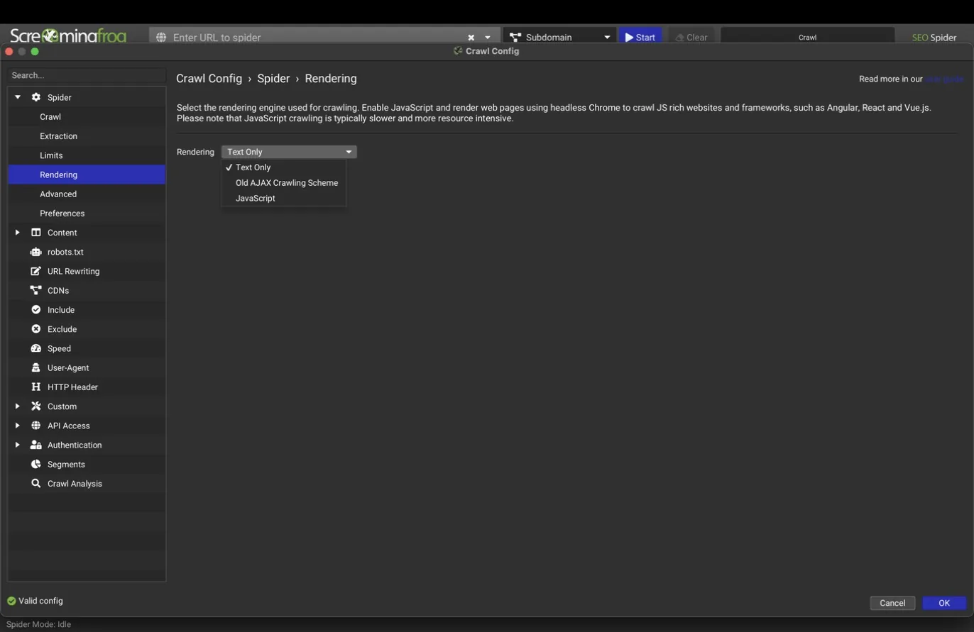Click the Crawl progress bar

click(x=807, y=37)
